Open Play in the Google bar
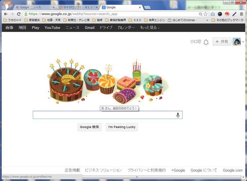 [x=36, y=28]
